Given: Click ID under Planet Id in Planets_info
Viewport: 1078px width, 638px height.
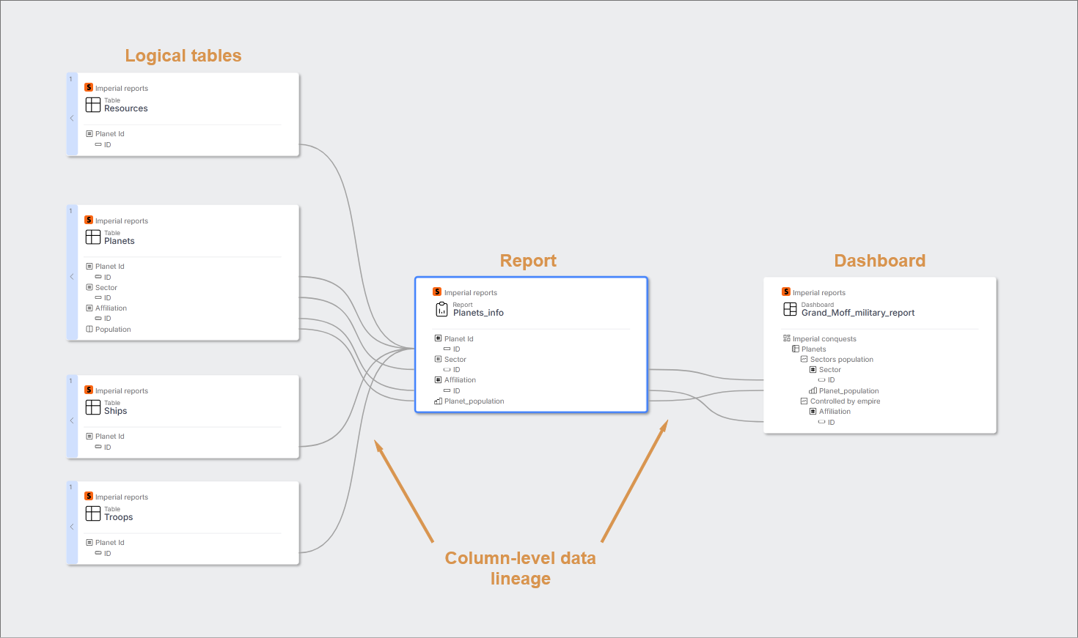Looking at the screenshot, I should tap(456, 349).
